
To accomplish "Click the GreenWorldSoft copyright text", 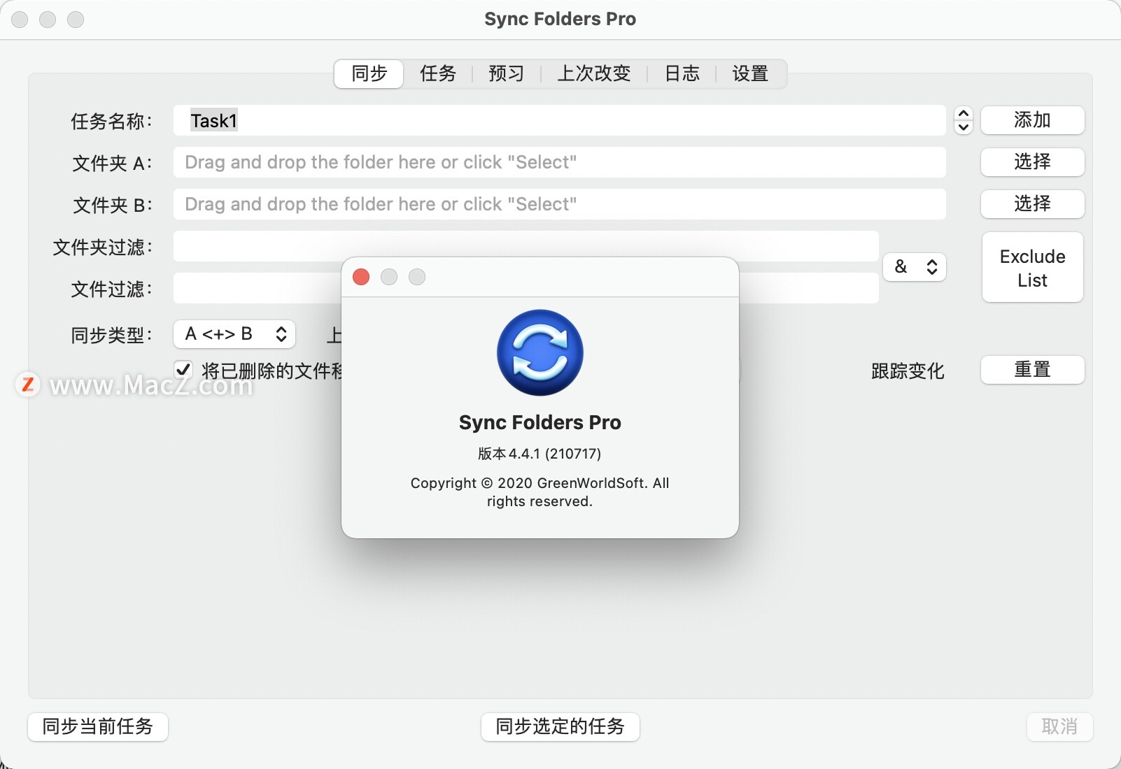I will [540, 492].
